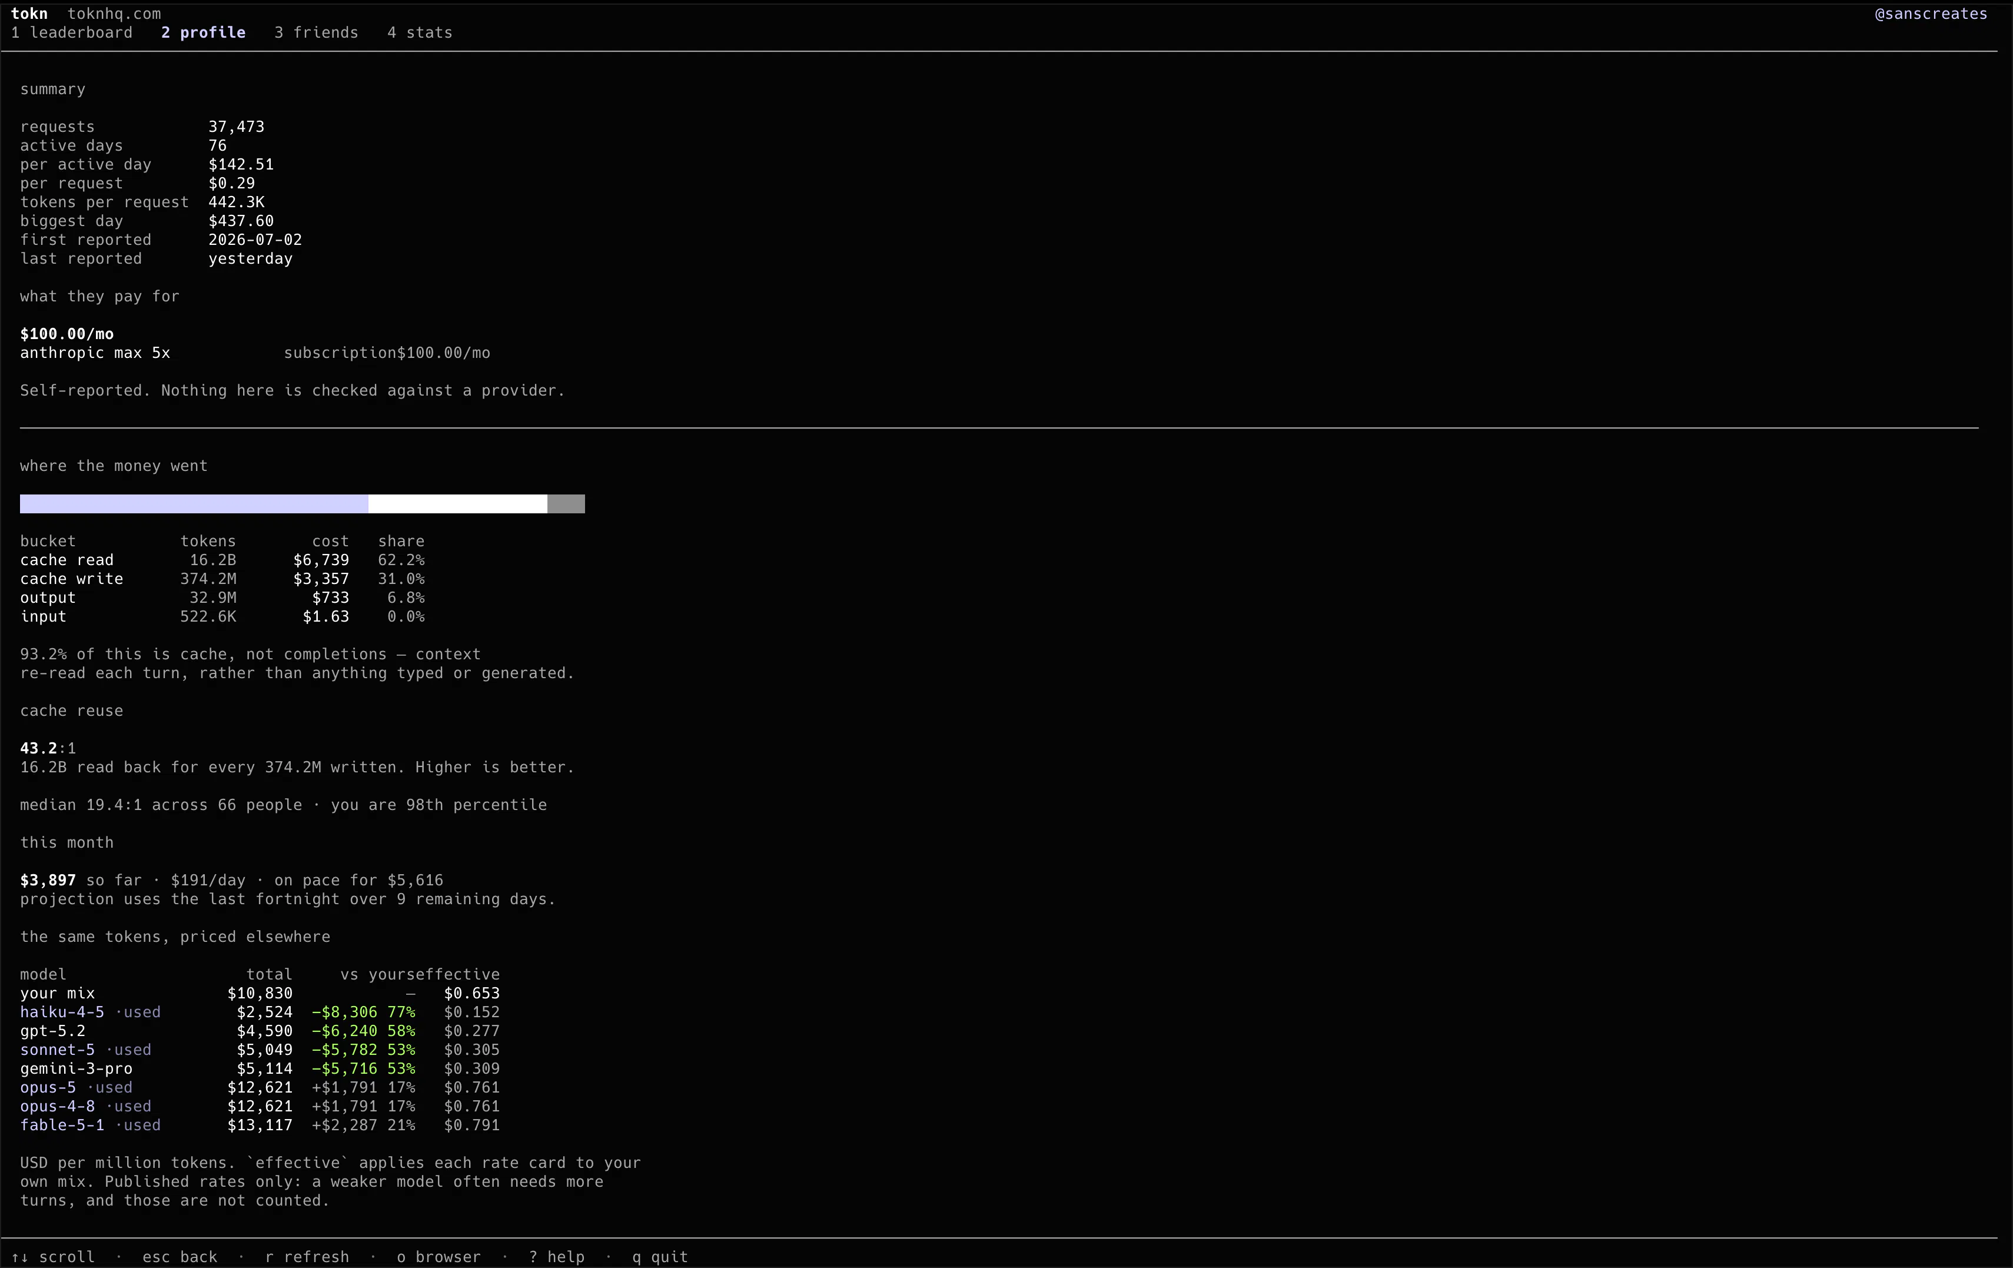Select the profile tab
The width and height of the screenshot is (2013, 1268).
tap(203, 32)
